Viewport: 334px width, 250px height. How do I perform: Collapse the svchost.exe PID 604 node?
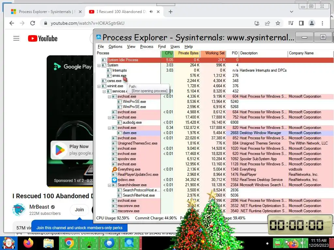[x=109, y=96]
